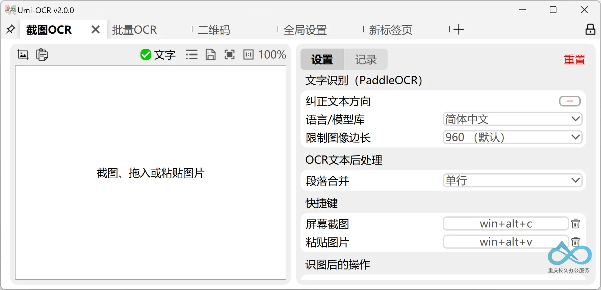Toggle the 文字 green check option
The height and width of the screenshot is (290, 601).
pos(158,55)
